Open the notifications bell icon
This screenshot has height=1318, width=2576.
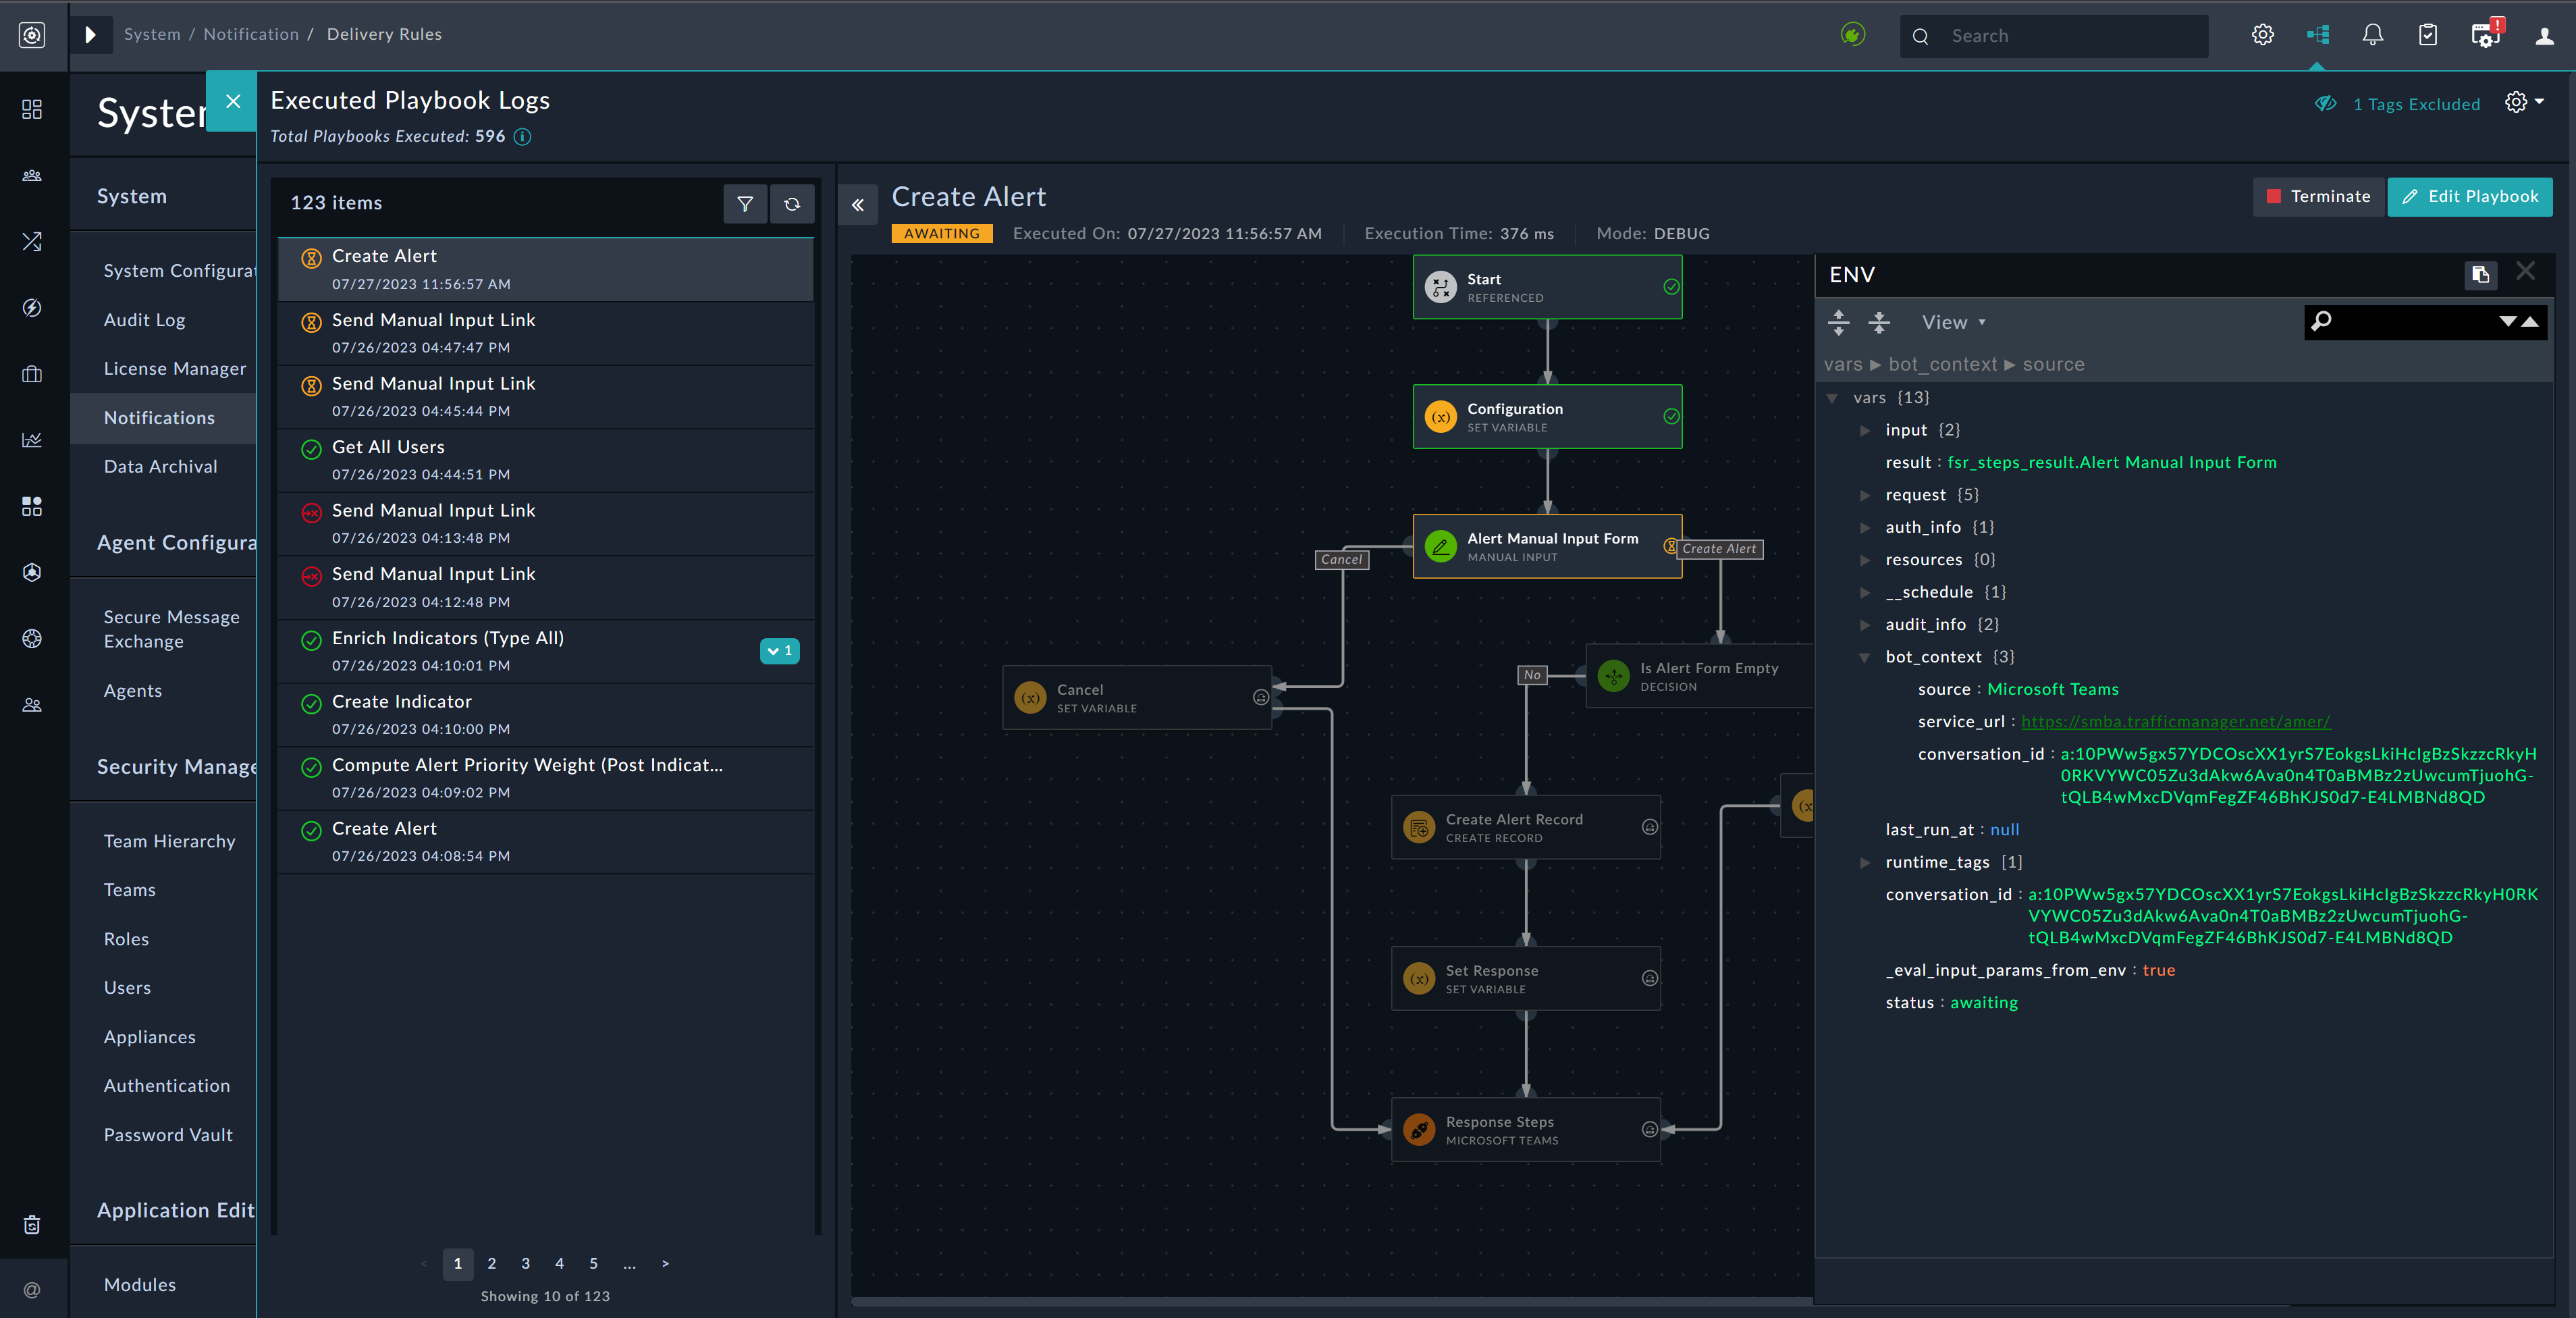coord(2372,36)
